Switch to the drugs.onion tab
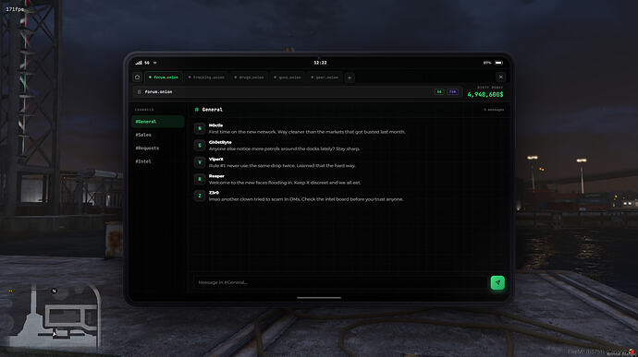 click(x=249, y=77)
